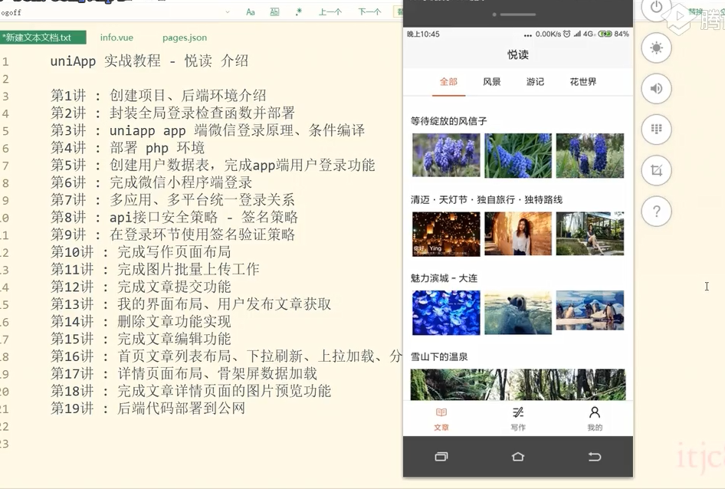Click the volume speaker icon

click(x=656, y=89)
